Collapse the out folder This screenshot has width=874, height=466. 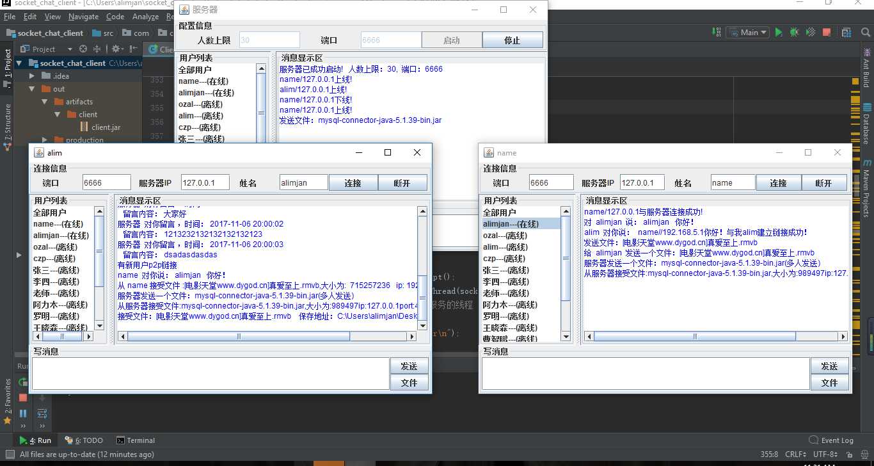point(33,88)
